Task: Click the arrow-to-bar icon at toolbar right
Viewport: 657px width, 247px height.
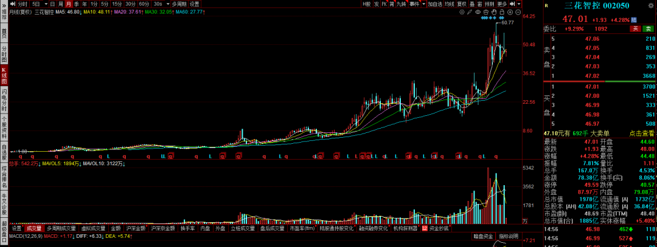Action: click(x=513, y=4)
